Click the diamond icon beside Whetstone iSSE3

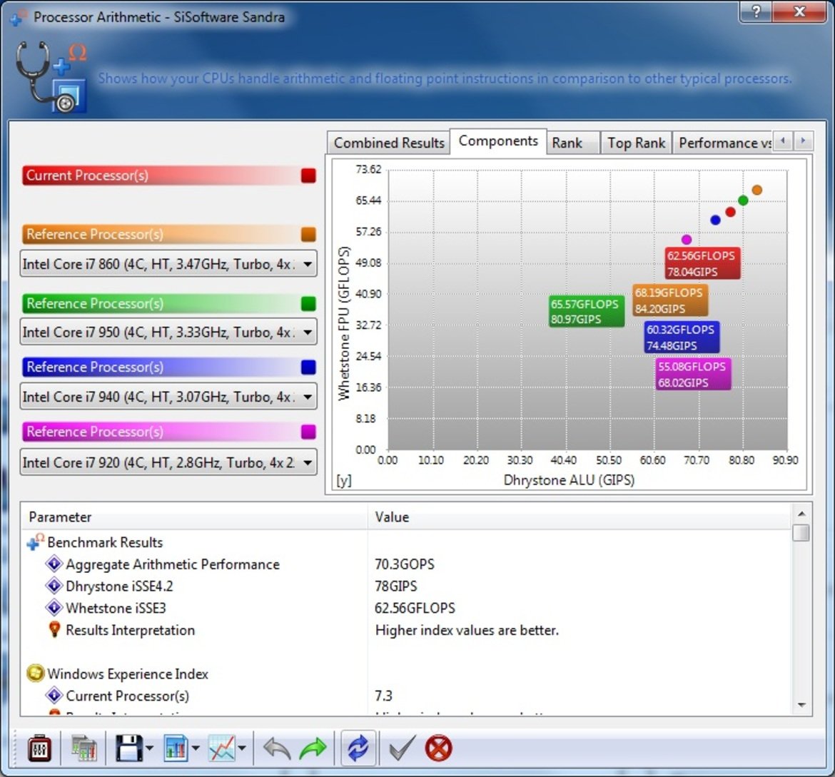(54, 607)
